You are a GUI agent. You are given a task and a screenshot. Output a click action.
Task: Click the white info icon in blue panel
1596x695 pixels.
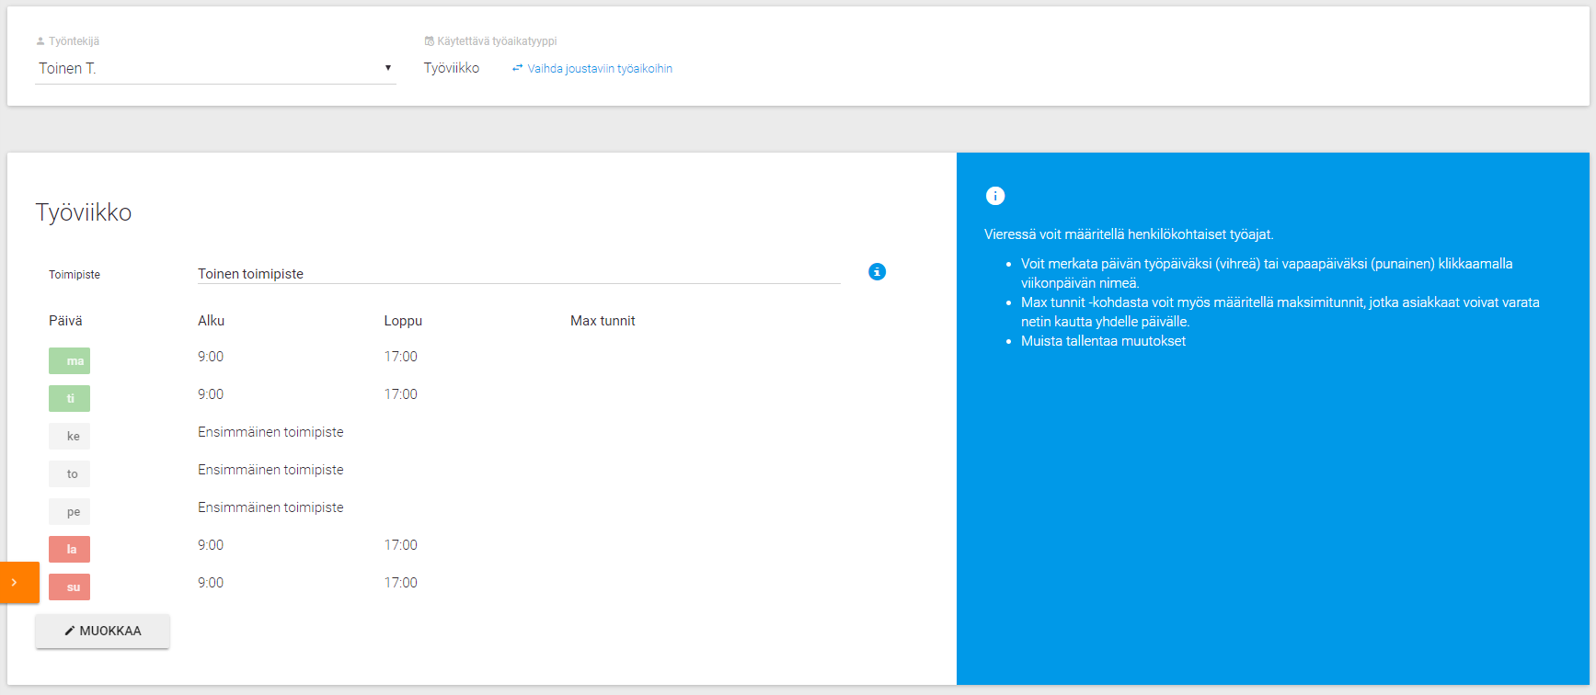pos(995,196)
